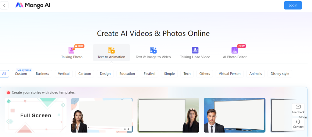Screen dimensions: 312x137
Task: Click the NEW badge
Action: tap(242, 46)
